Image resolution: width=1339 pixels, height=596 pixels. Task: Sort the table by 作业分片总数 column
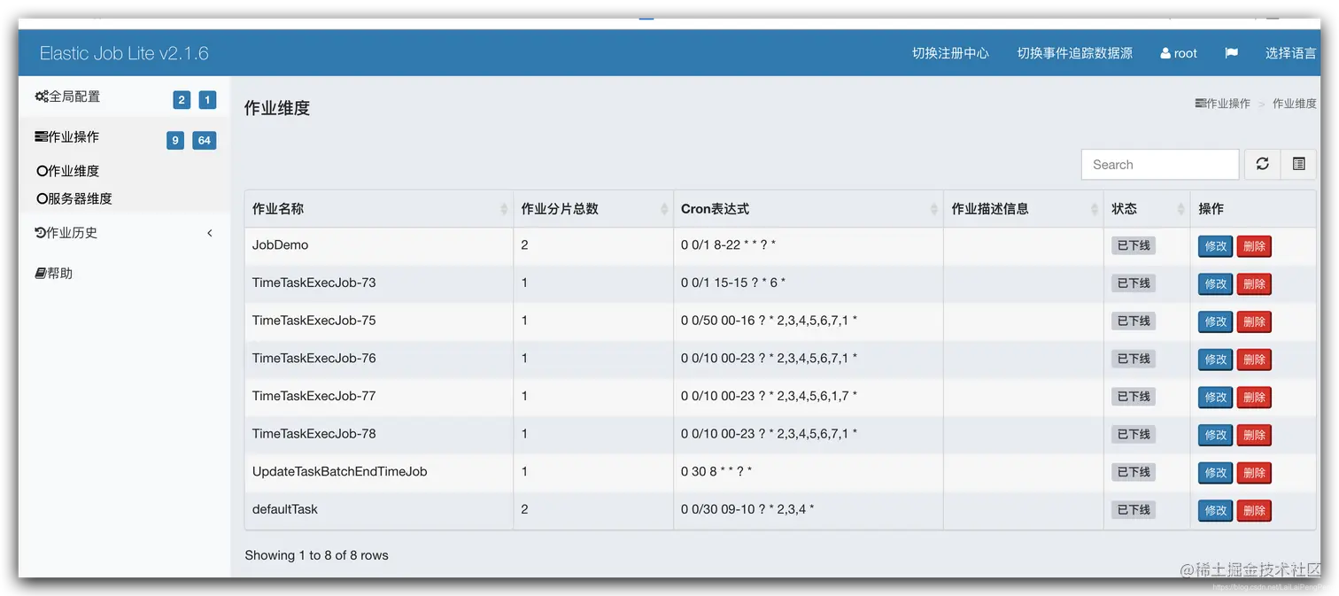point(593,209)
